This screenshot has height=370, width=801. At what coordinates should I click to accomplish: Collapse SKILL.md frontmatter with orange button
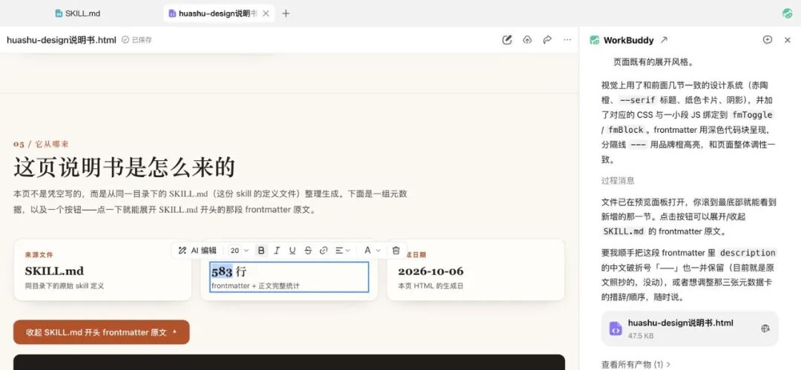pyautogui.click(x=101, y=332)
